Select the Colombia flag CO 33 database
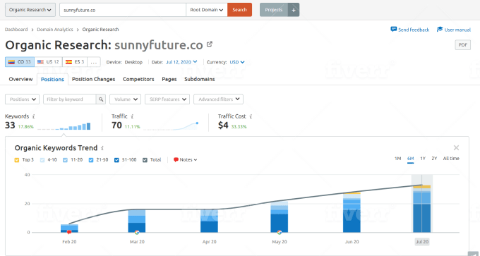Image resolution: width=480 pixels, height=256 pixels. (20, 62)
